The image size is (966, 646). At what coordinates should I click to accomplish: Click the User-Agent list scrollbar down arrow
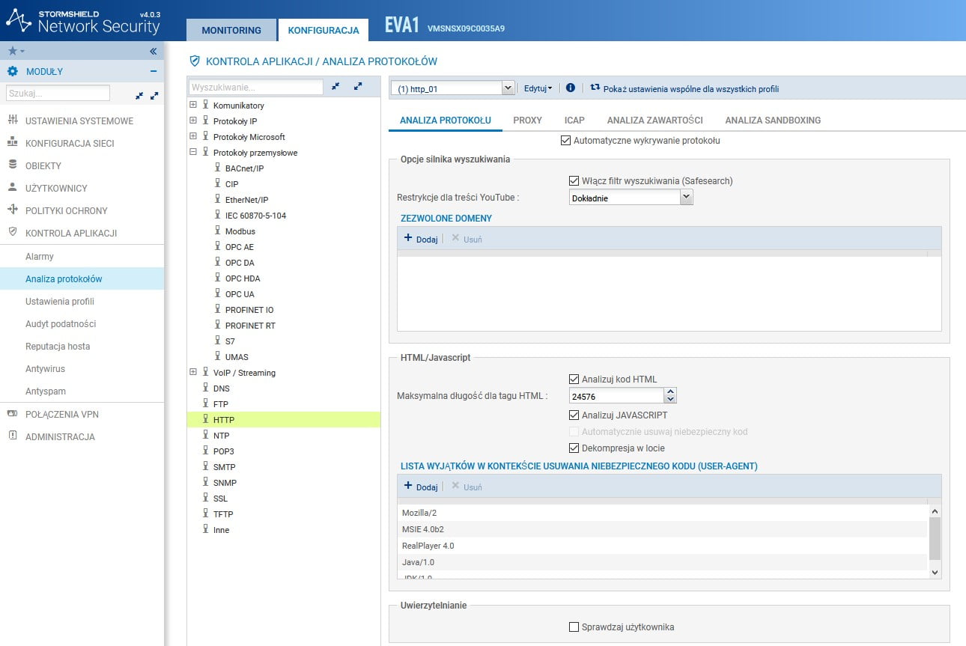coord(935,572)
